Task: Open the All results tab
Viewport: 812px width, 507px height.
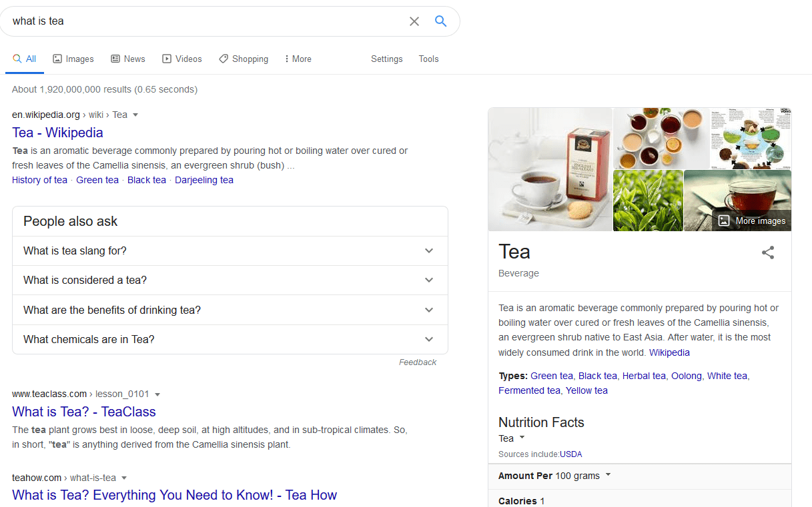Action: point(25,59)
